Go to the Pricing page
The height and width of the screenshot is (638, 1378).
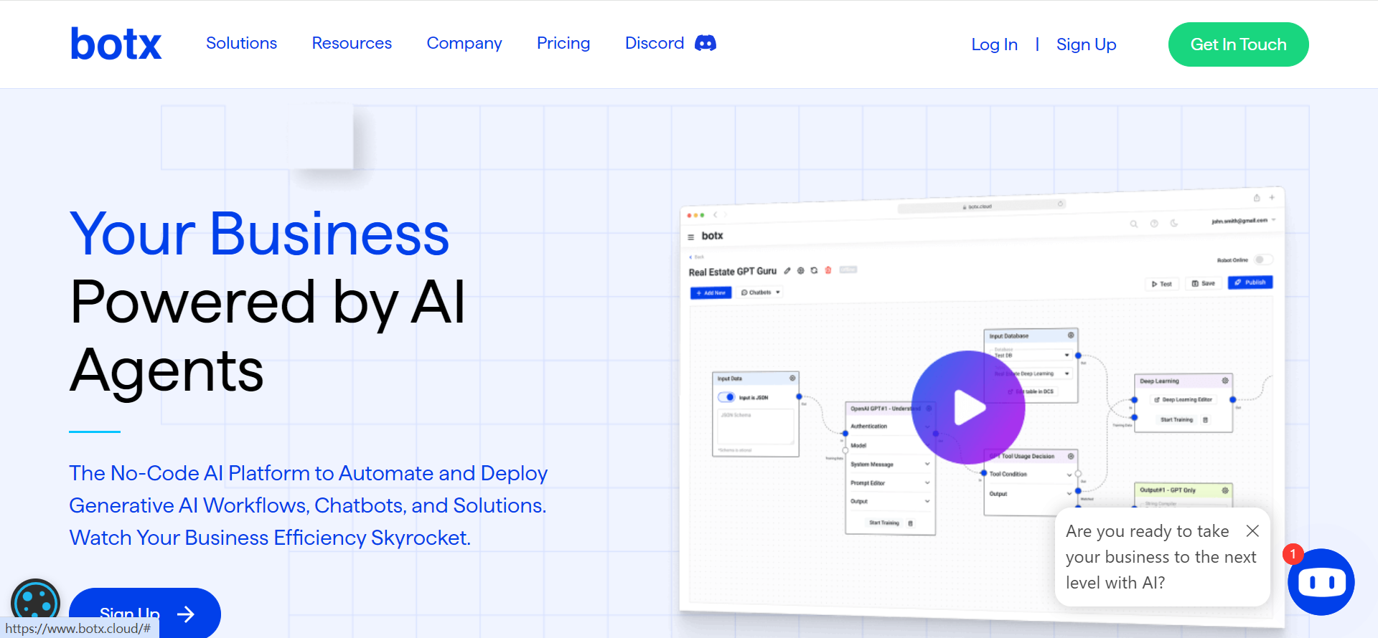(x=563, y=43)
